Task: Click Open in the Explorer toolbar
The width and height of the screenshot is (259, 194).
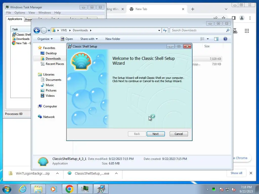Action: click(x=67, y=39)
